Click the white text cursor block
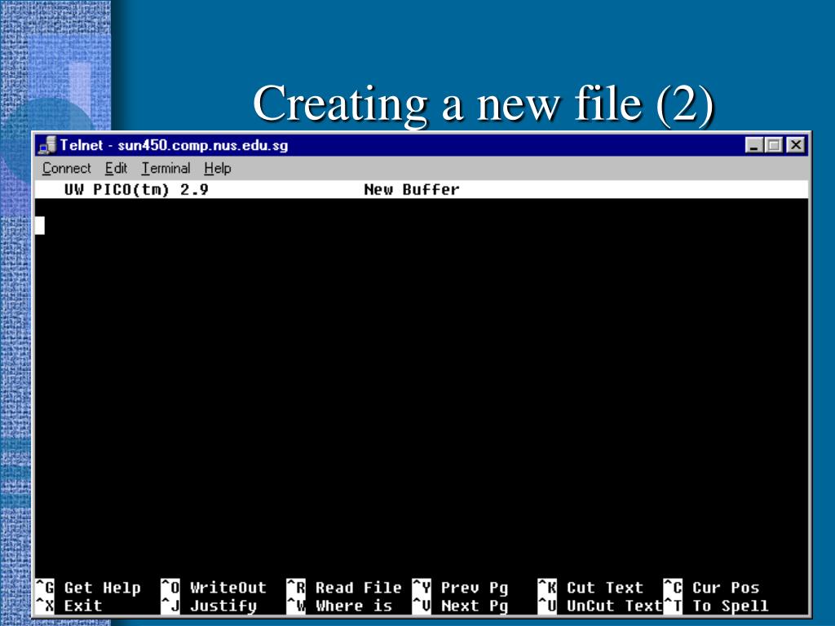 click(x=39, y=225)
